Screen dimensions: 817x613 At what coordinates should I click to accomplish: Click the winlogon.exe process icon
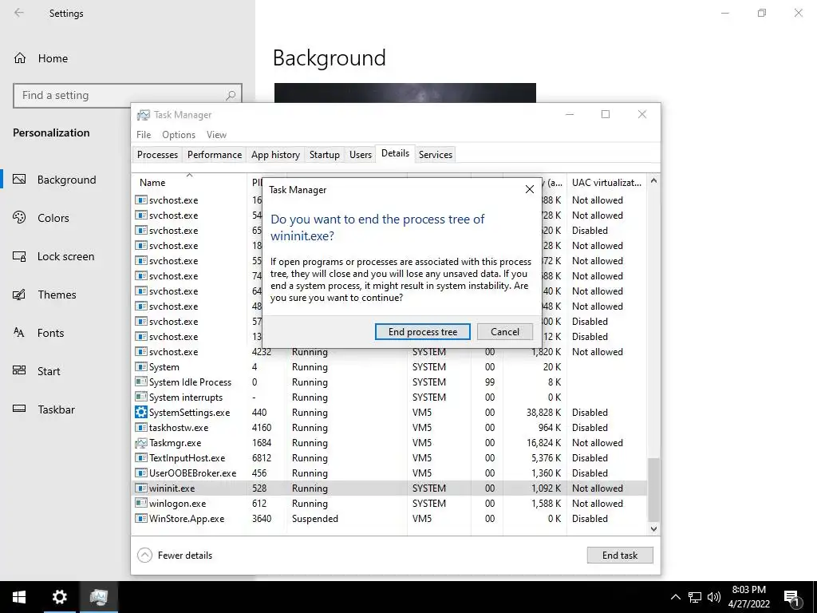click(x=140, y=504)
